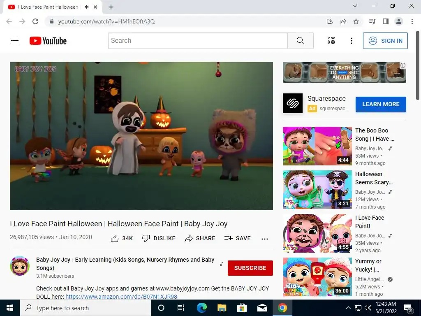Go back in browser history
Screen dimensions: 421x316
(x=9, y=21)
